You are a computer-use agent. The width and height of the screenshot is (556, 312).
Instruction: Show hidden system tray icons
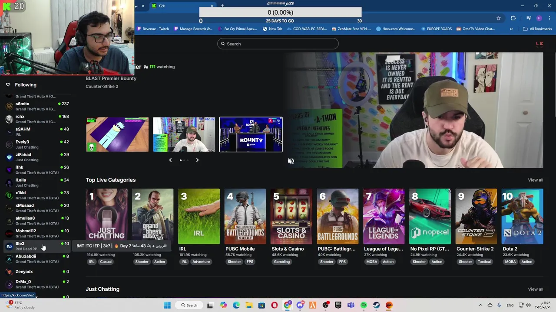(x=481, y=305)
